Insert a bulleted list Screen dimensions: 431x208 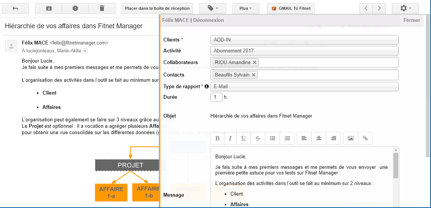click(273, 138)
